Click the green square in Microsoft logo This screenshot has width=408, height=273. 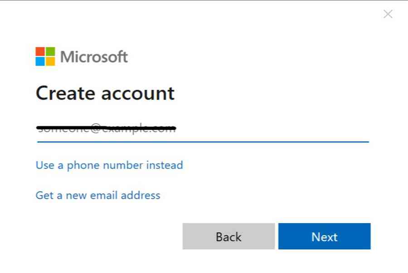pyautogui.click(x=50, y=52)
